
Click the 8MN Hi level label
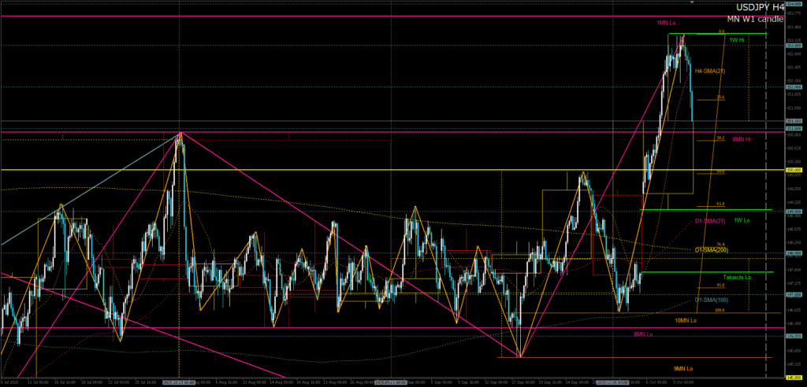(741, 139)
